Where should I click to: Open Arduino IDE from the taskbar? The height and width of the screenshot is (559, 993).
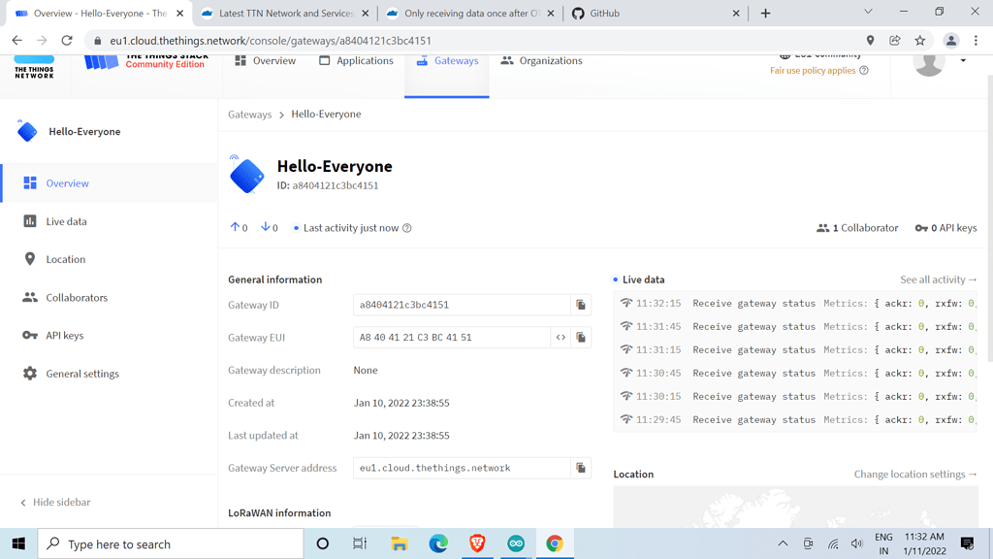[516, 544]
